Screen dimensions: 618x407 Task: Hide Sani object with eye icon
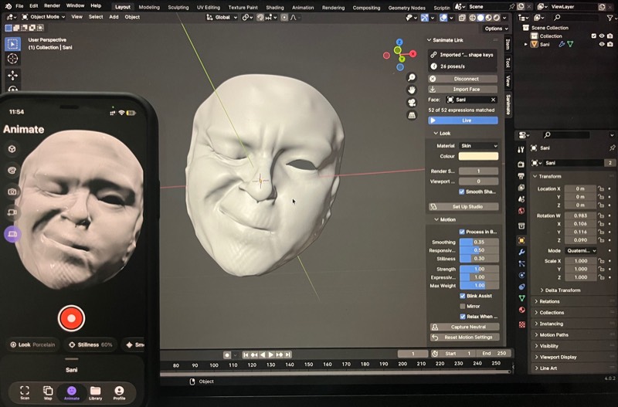click(x=602, y=45)
